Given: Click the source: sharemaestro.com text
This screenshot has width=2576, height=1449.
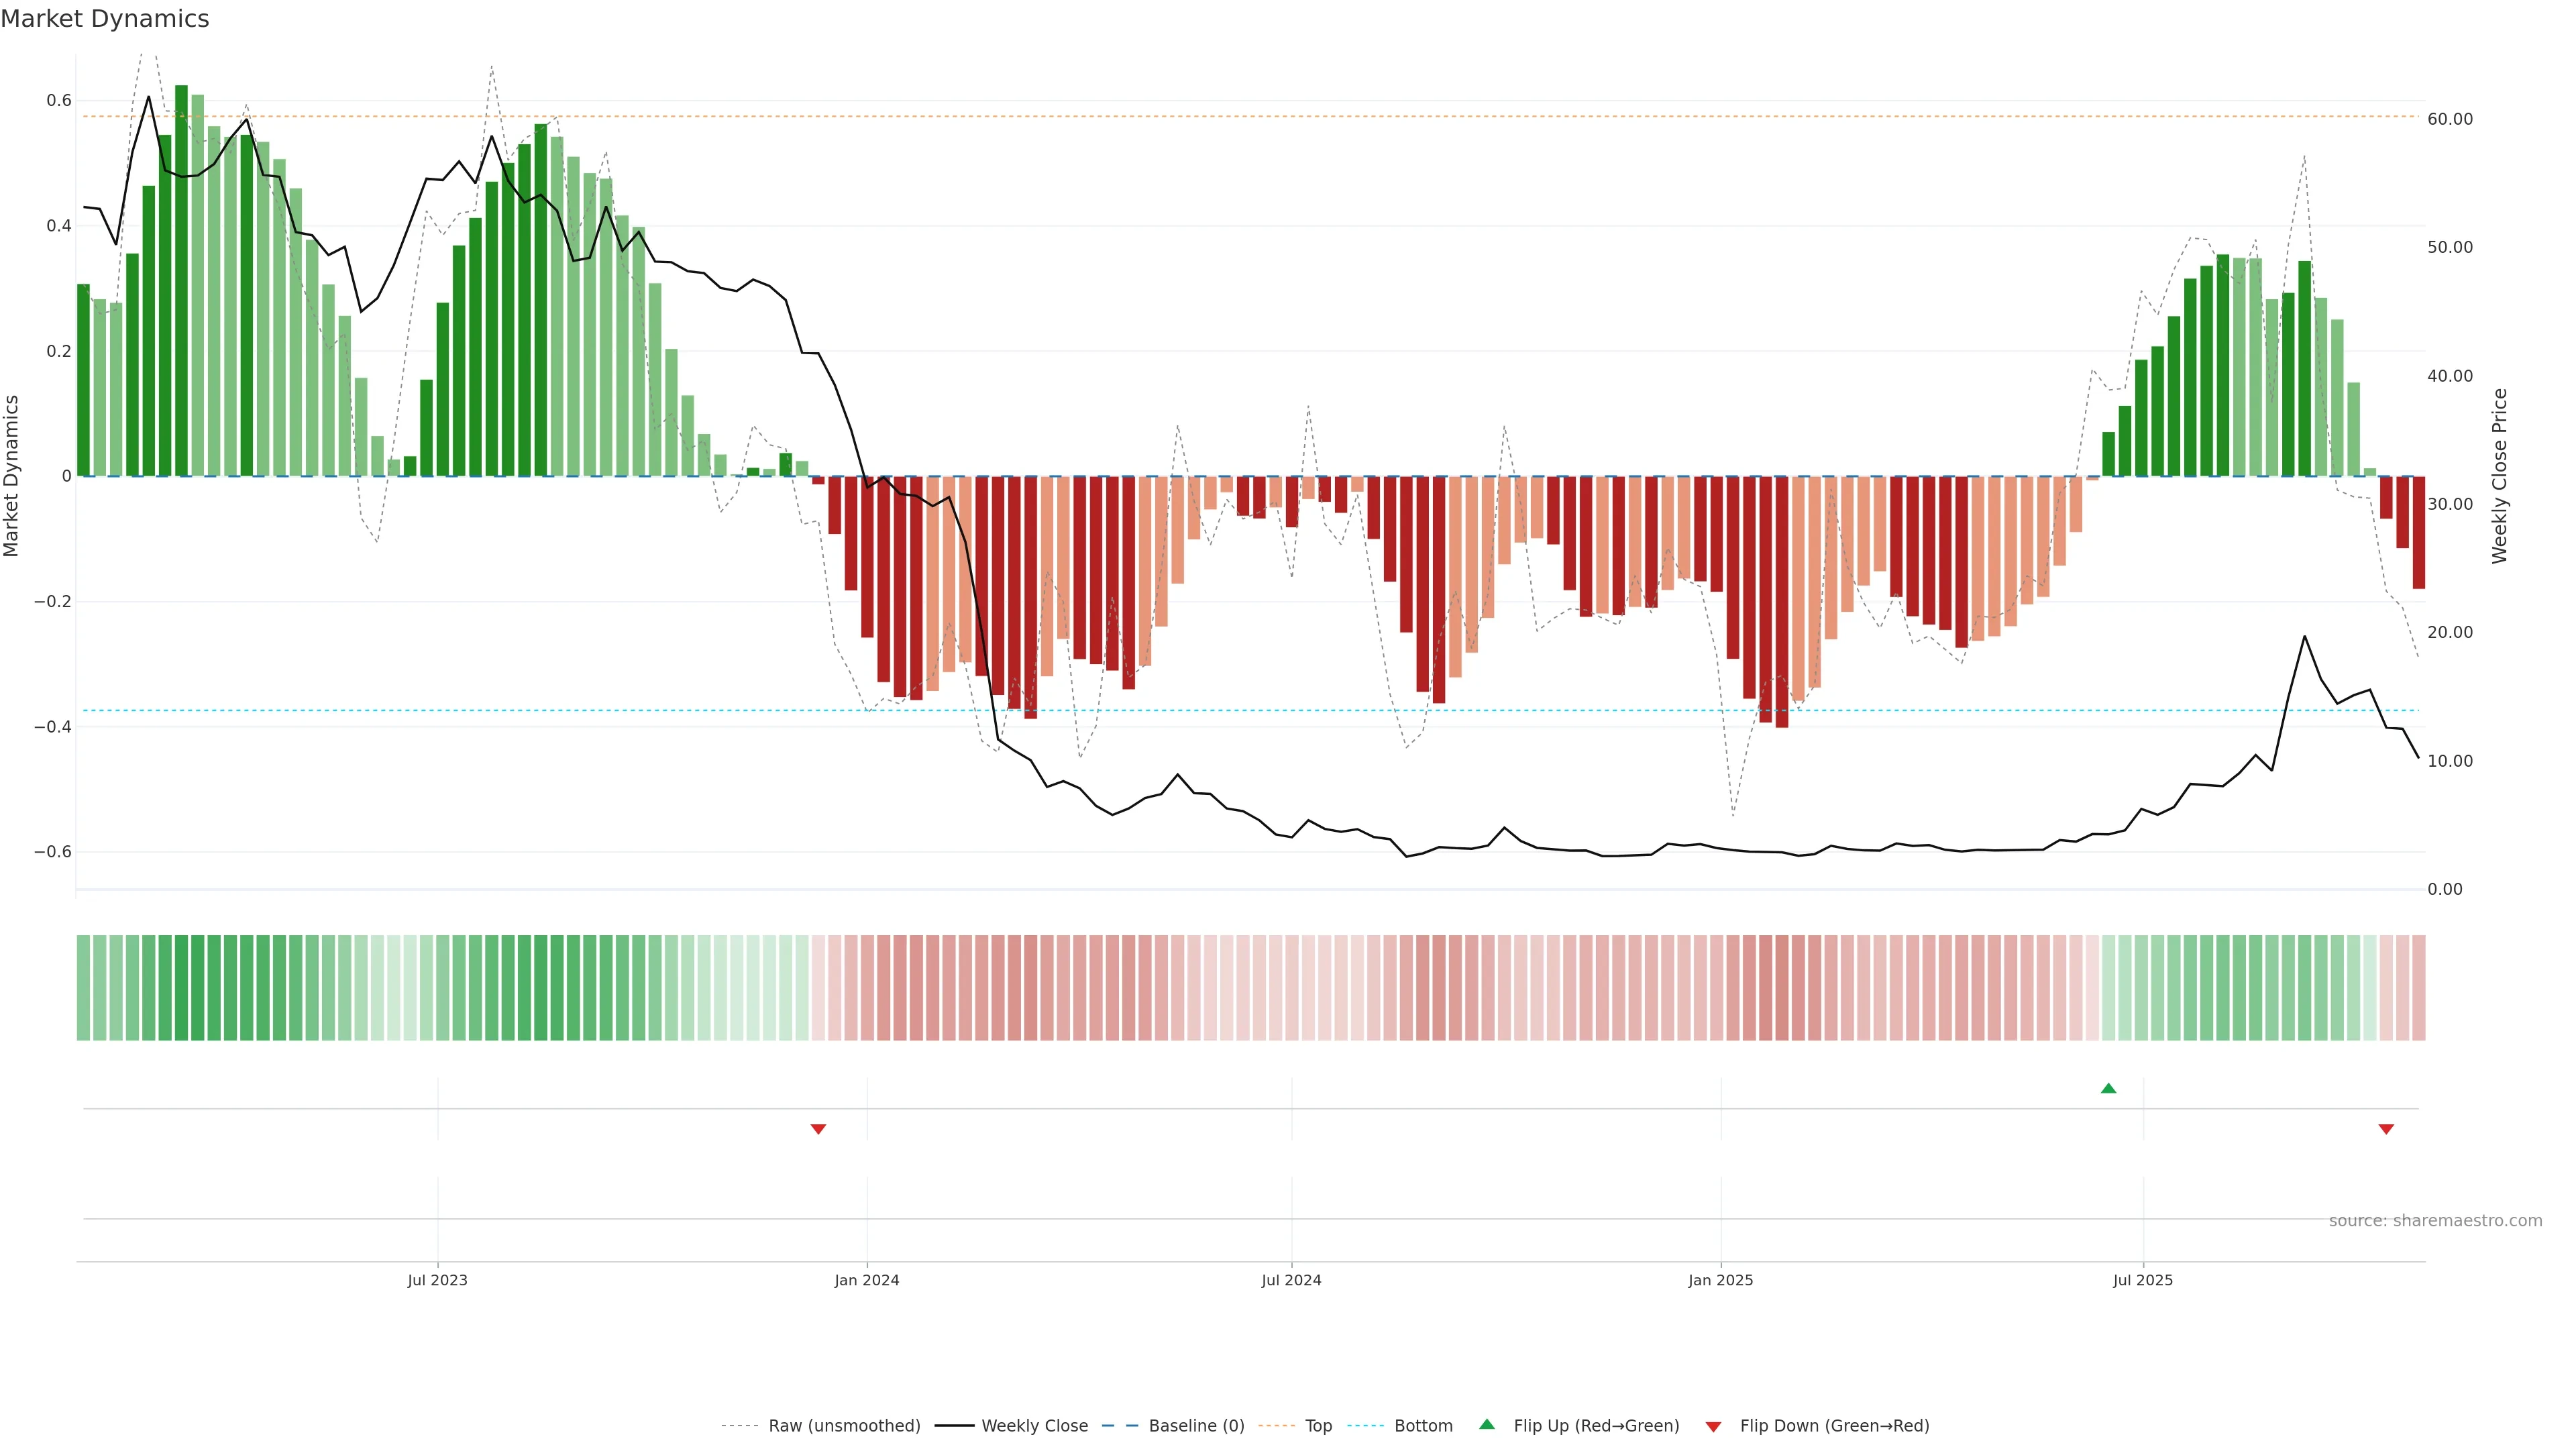Looking at the screenshot, I should (2435, 1221).
